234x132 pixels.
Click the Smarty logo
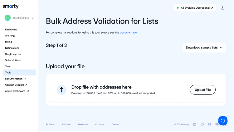pyautogui.click(x=11, y=7)
